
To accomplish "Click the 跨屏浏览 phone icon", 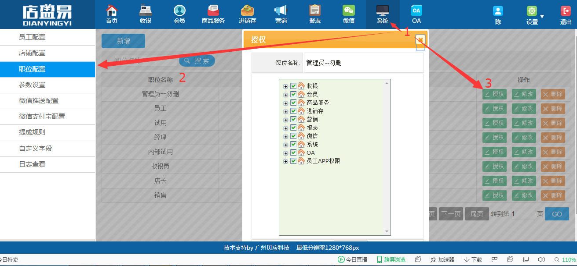I will pyautogui.click(x=379, y=259).
